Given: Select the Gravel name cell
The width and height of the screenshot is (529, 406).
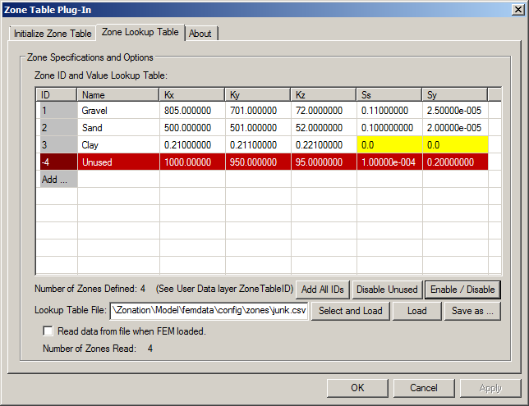Looking at the screenshot, I should pyautogui.click(x=118, y=110).
